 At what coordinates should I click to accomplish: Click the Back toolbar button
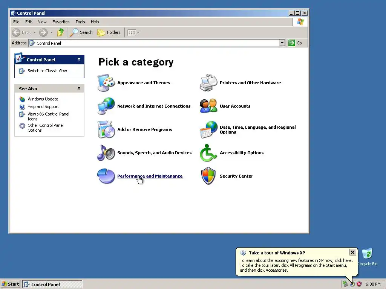click(x=21, y=32)
